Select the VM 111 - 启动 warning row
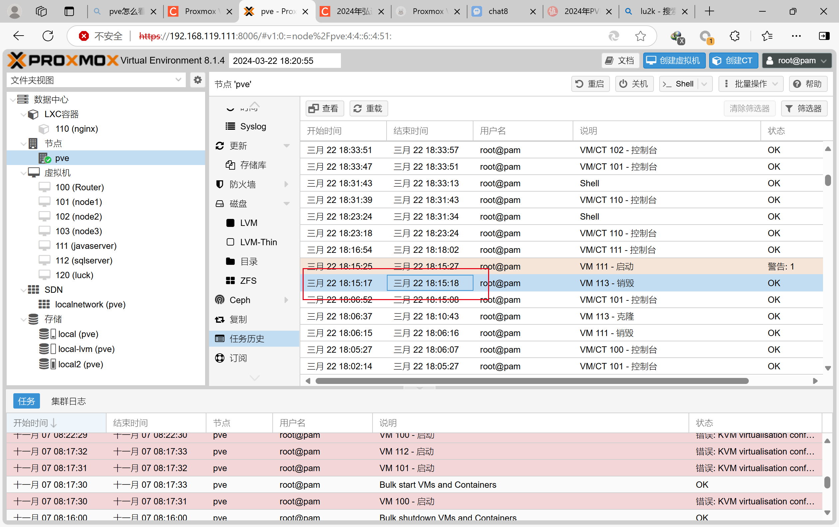839x527 pixels. 561,266
